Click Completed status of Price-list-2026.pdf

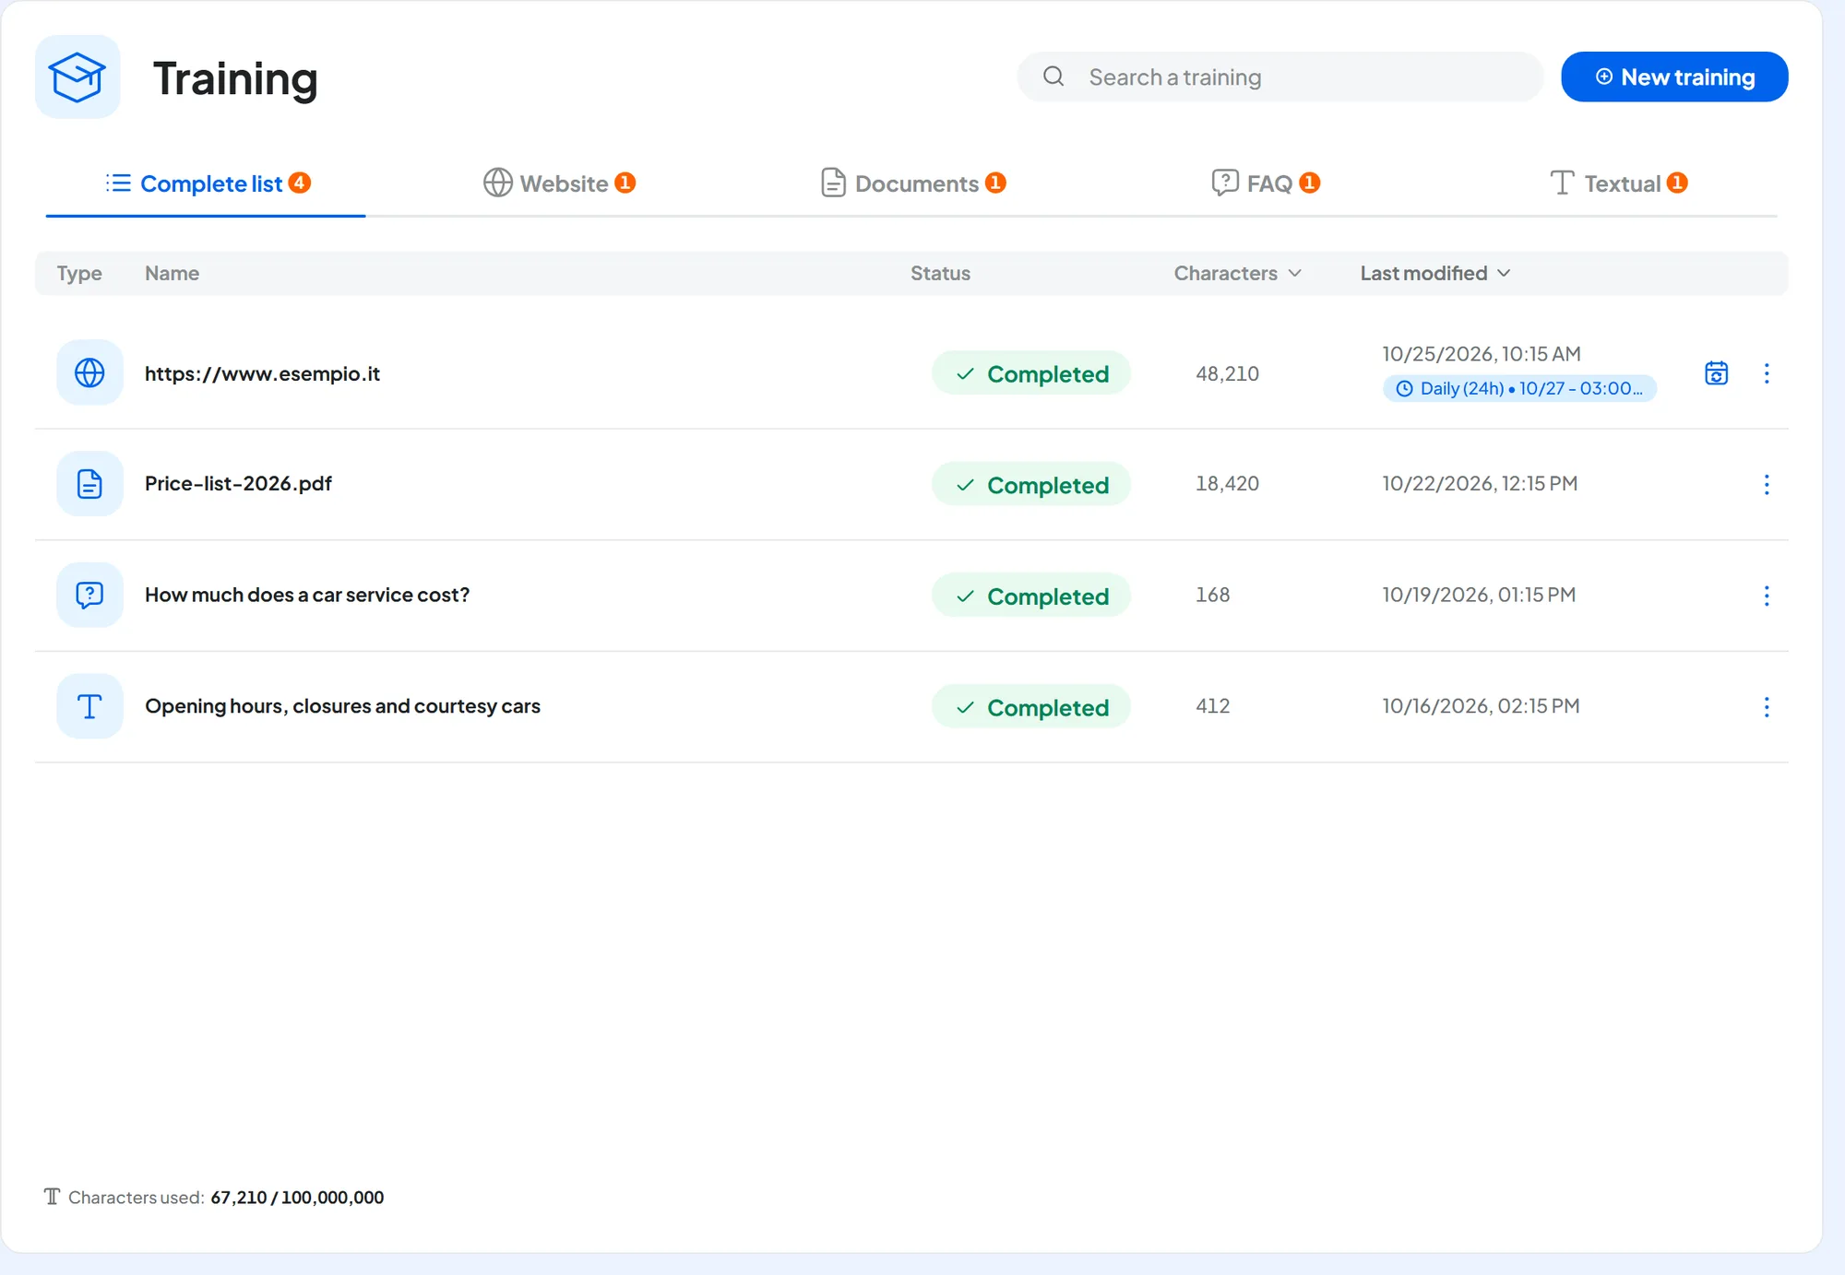click(1031, 485)
